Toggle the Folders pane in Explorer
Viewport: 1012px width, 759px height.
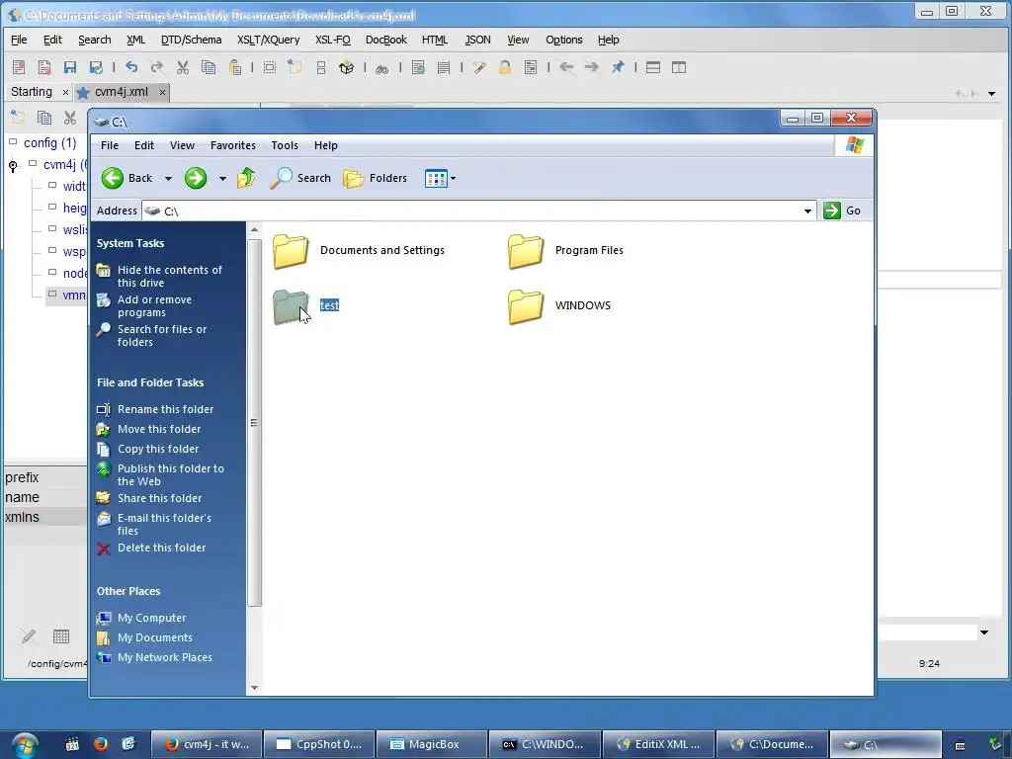tap(375, 178)
